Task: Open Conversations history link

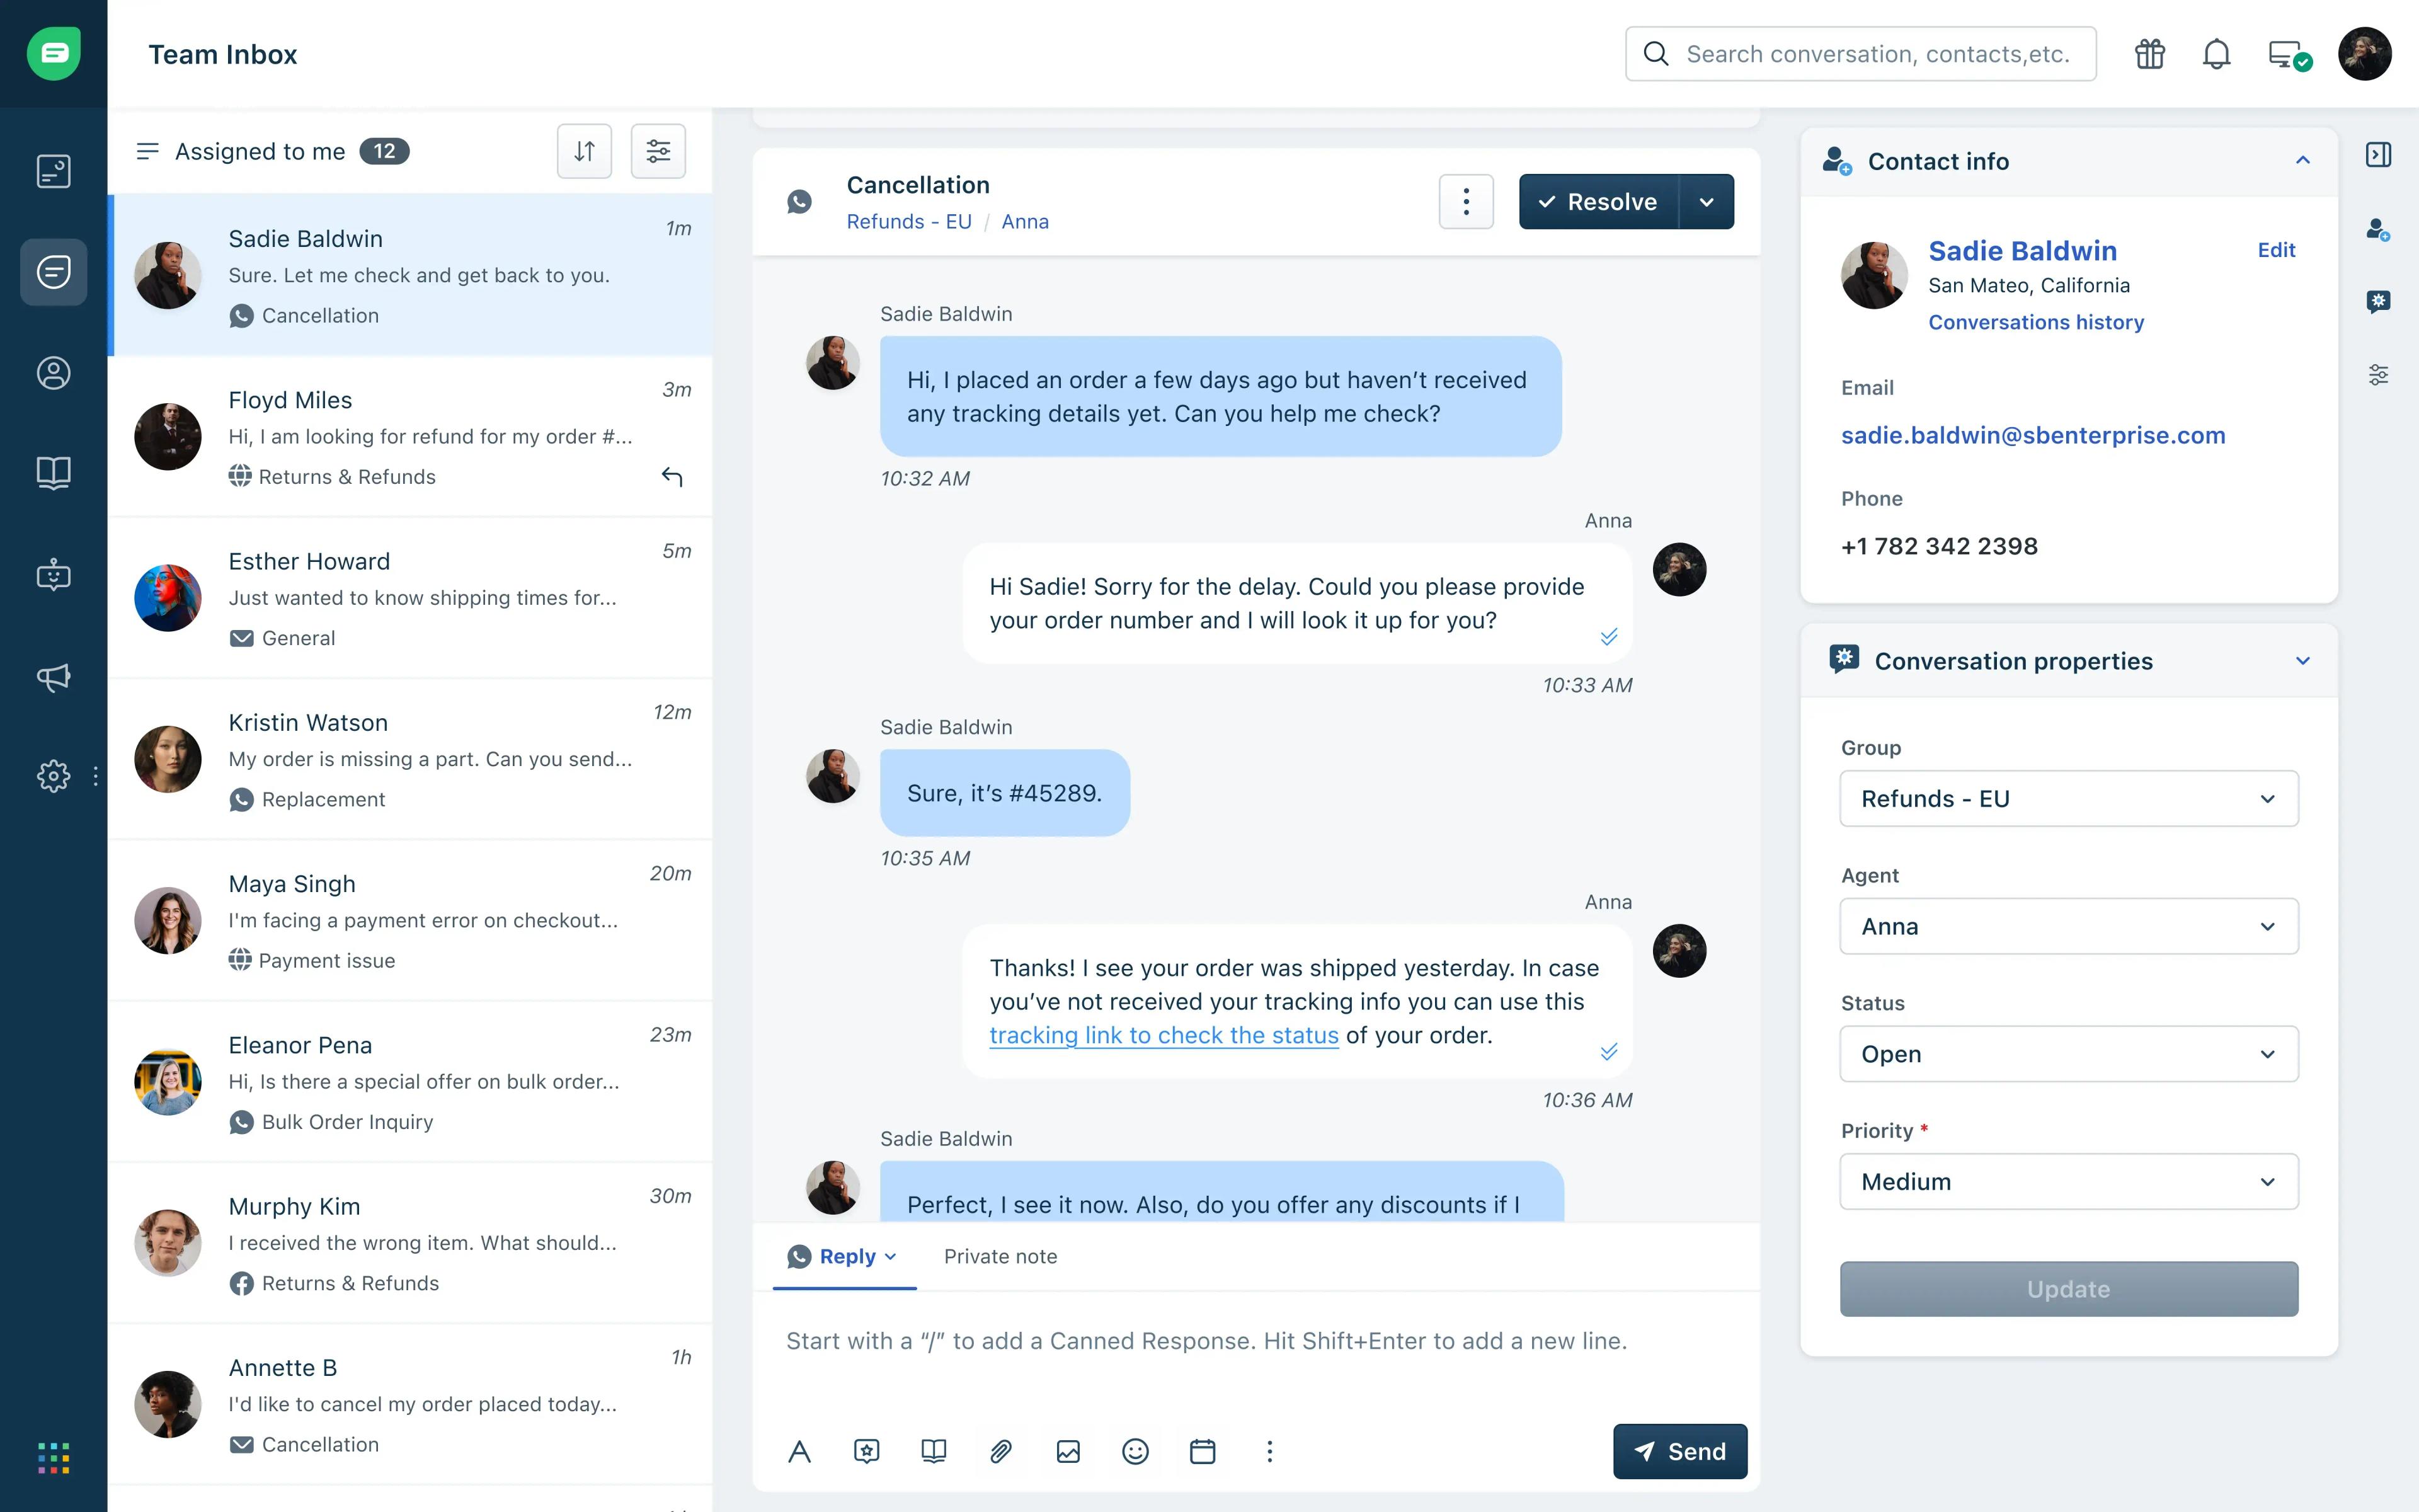Action: coord(2036,322)
